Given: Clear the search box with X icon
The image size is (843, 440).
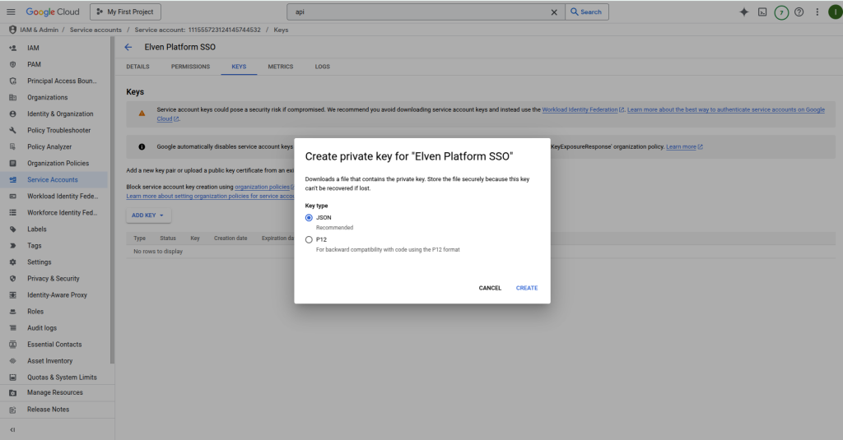Looking at the screenshot, I should (x=554, y=12).
